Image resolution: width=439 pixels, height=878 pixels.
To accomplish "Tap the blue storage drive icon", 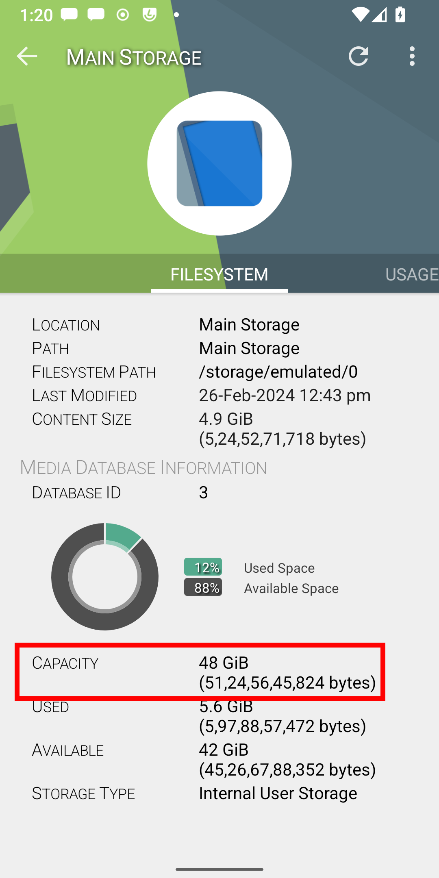I will [219, 162].
